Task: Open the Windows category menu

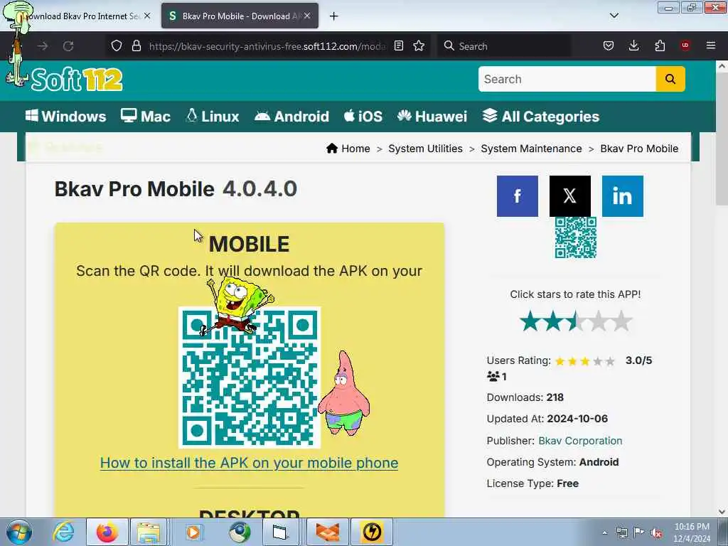Action: (x=65, y=116)
